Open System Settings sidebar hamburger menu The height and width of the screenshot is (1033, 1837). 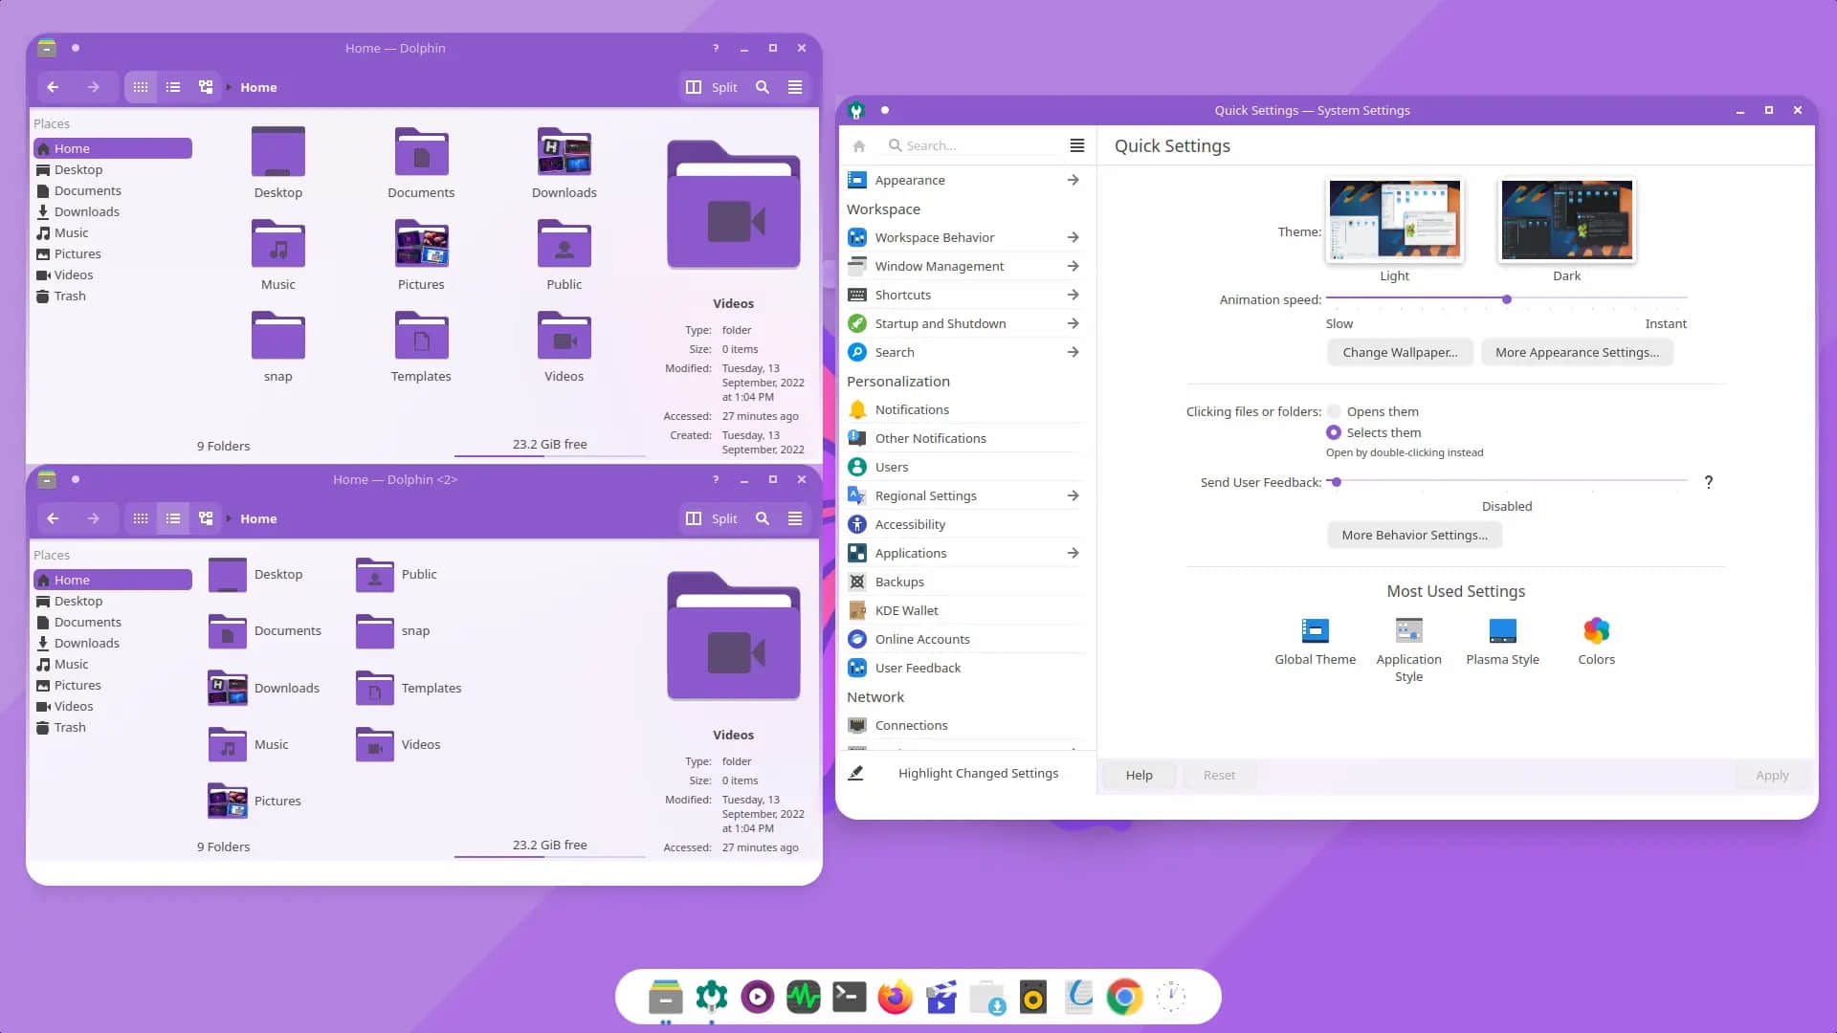[x=1077, y=145]
